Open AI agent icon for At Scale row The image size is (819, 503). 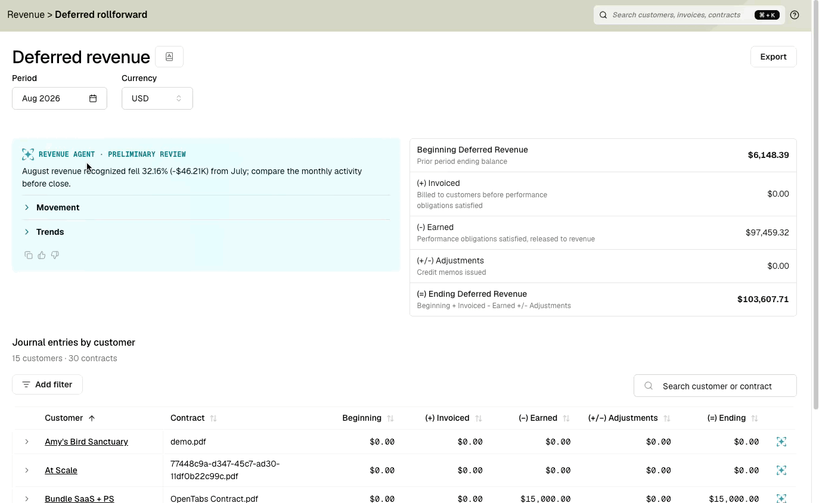[x=781, y=470]
